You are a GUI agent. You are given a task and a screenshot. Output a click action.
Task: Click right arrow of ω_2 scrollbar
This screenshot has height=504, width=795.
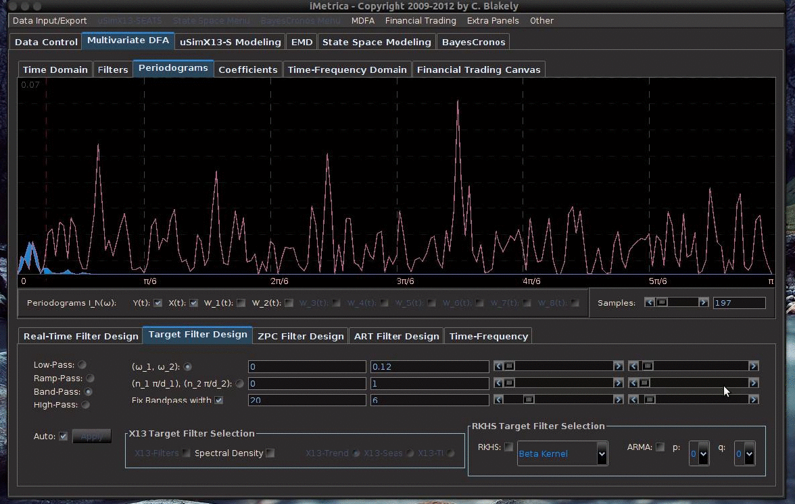point(753,366)
